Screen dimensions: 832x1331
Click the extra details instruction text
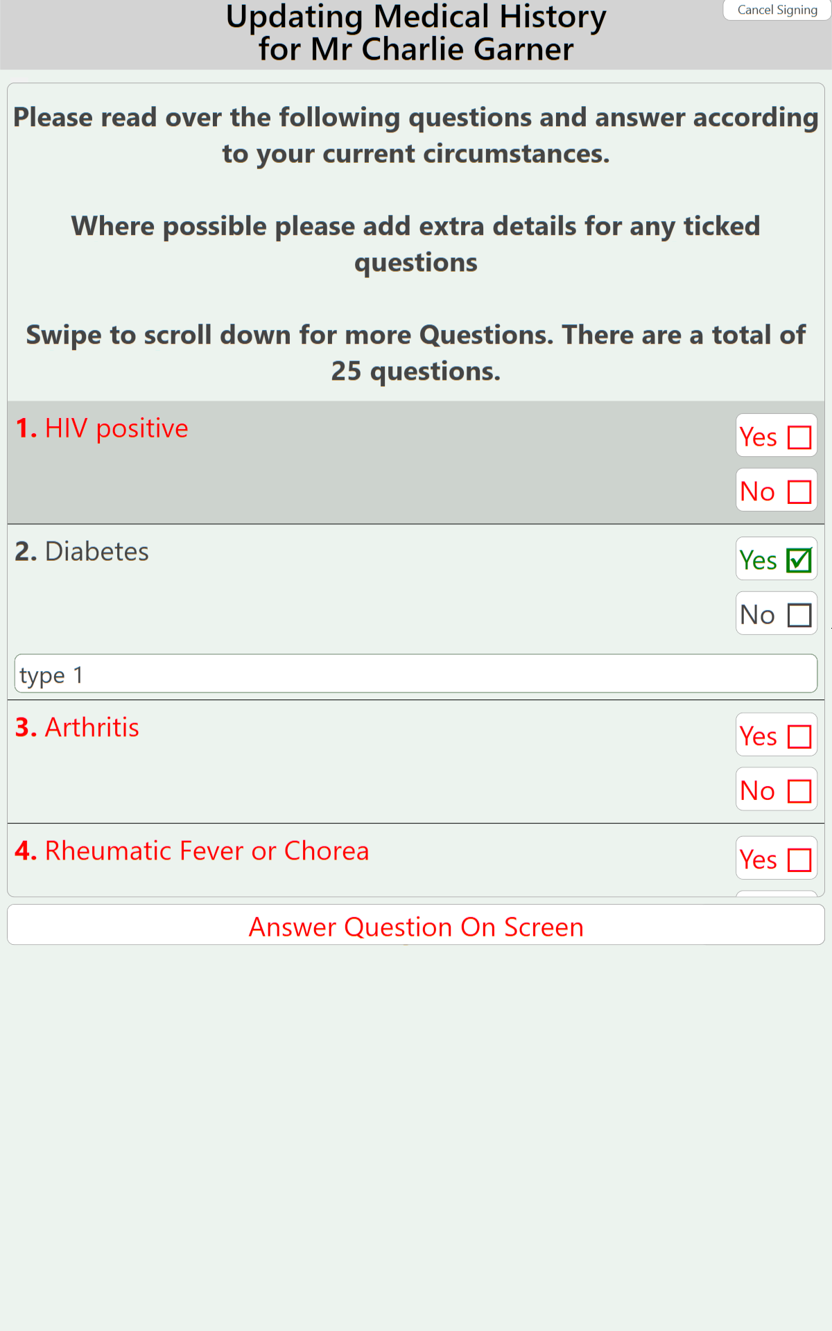click(x=416, y=244)
